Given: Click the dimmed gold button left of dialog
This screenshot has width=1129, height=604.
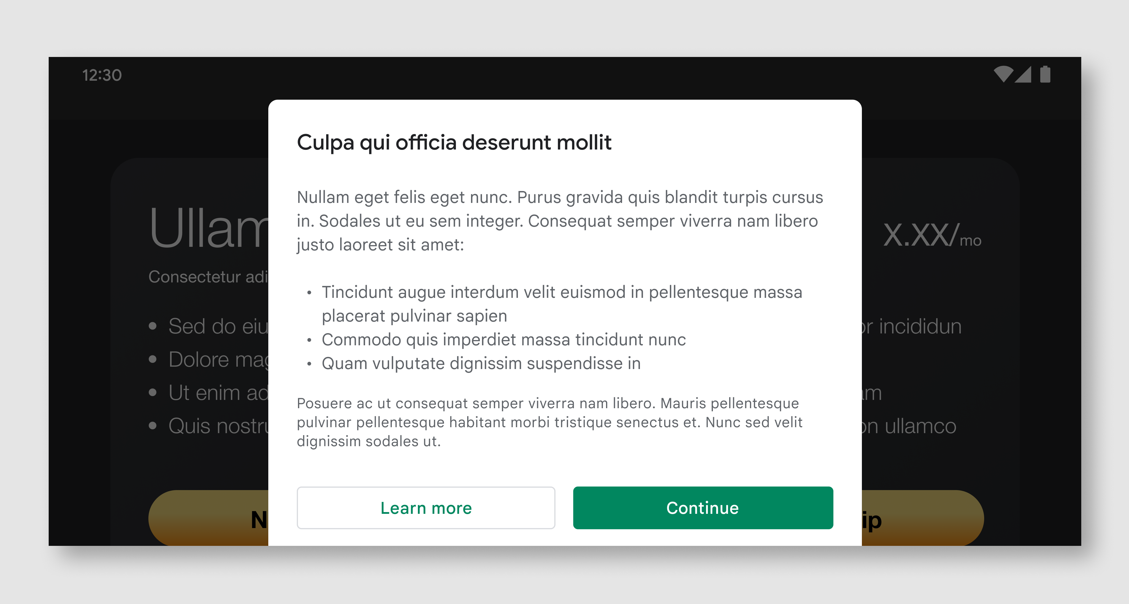Looking at the screenshot, I should point(208,518).
